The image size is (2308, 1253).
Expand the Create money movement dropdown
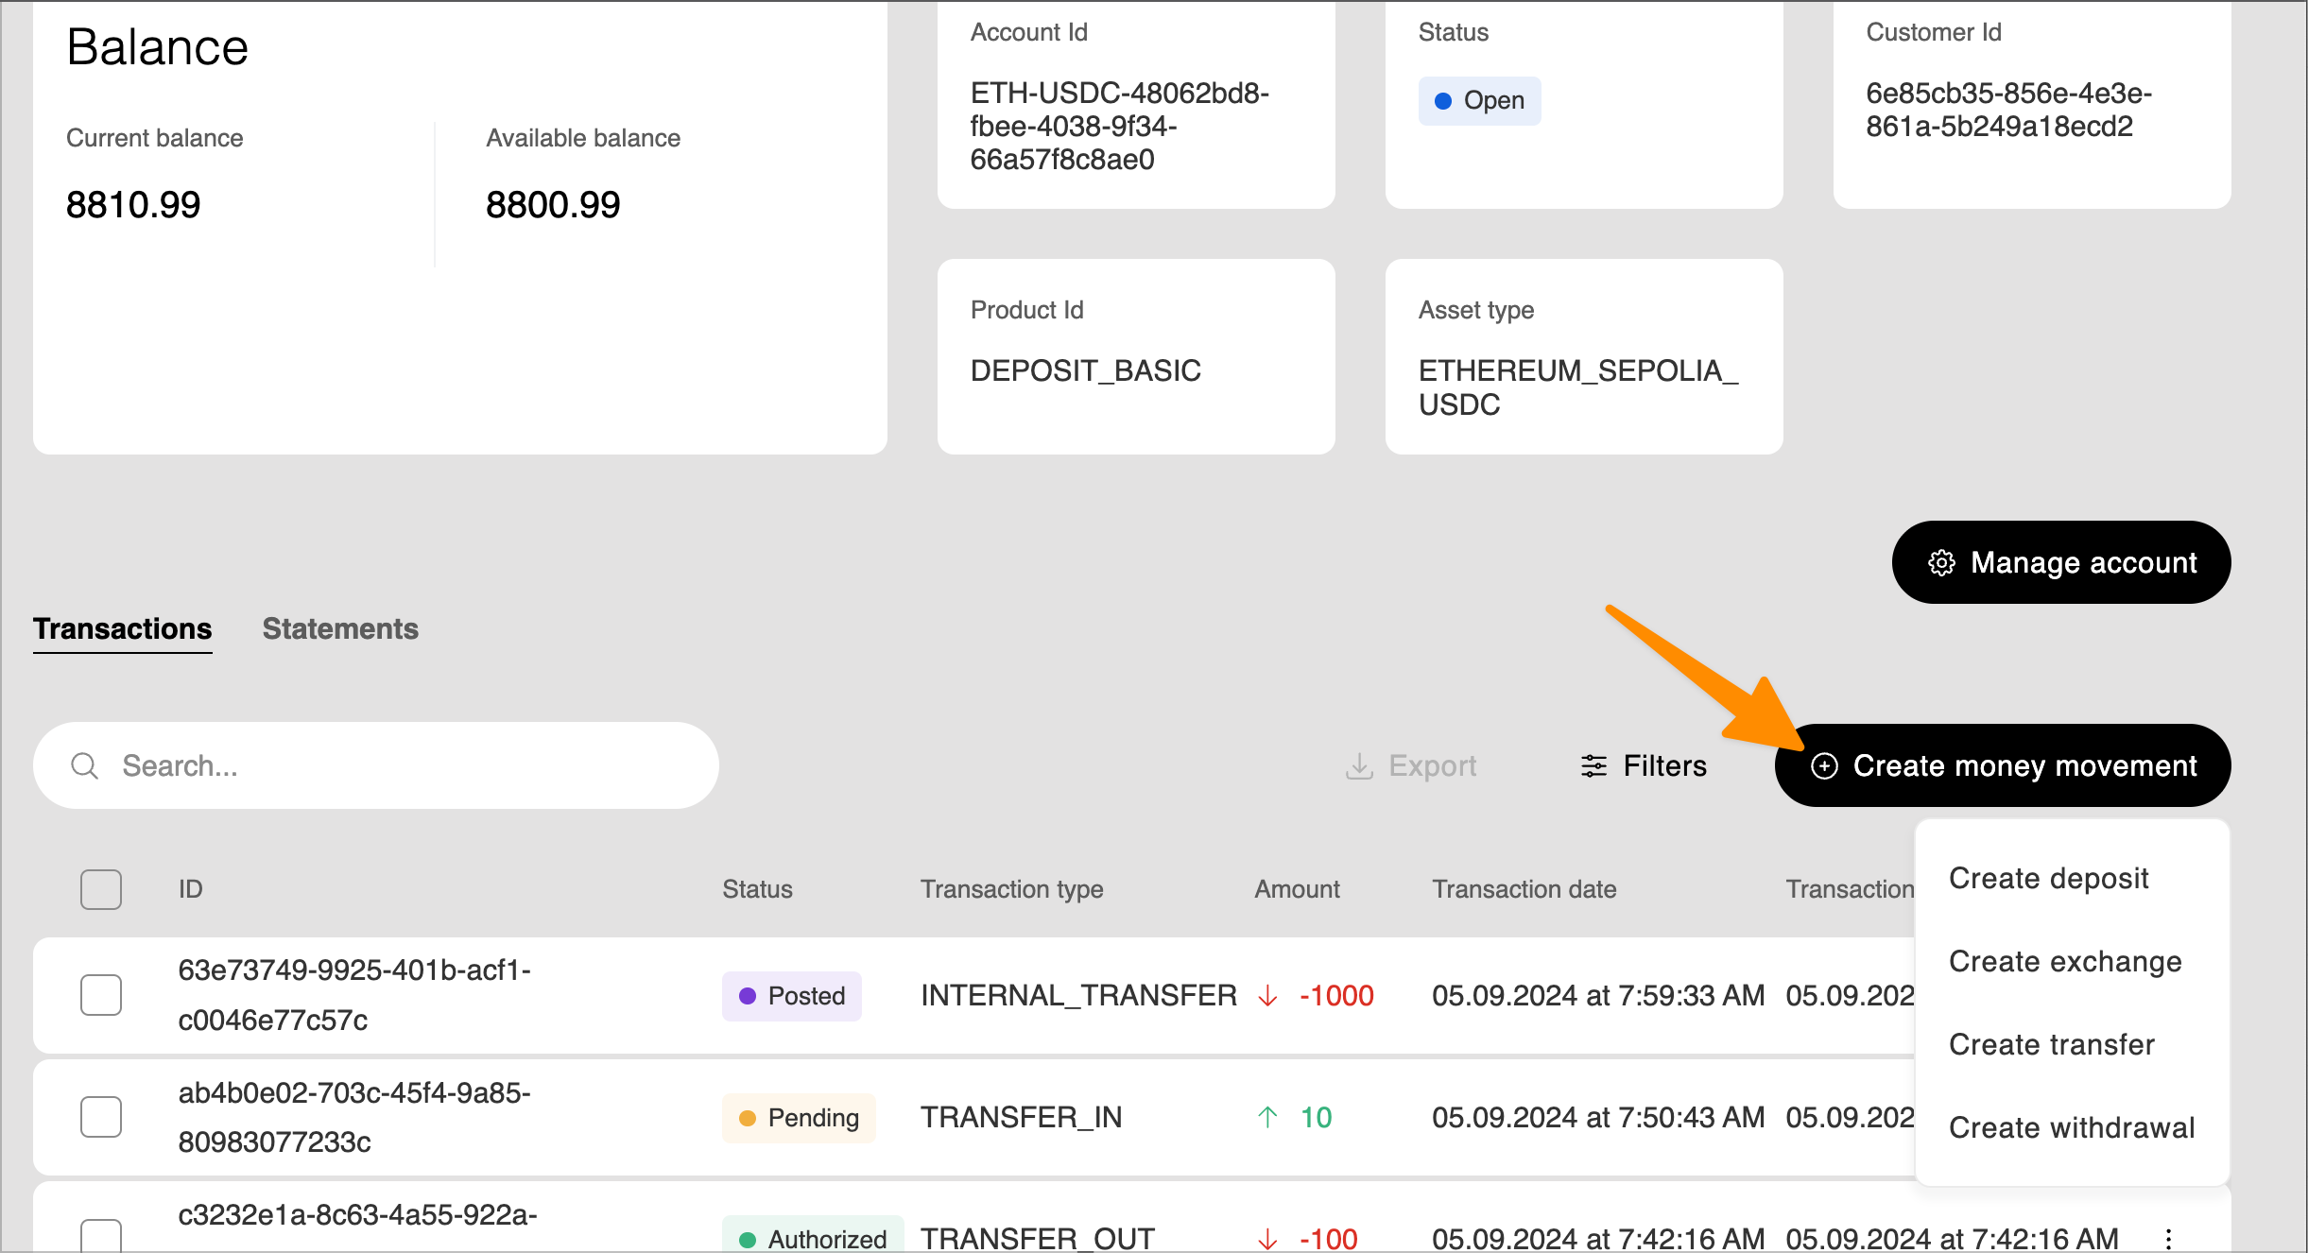coord(2002,766)
